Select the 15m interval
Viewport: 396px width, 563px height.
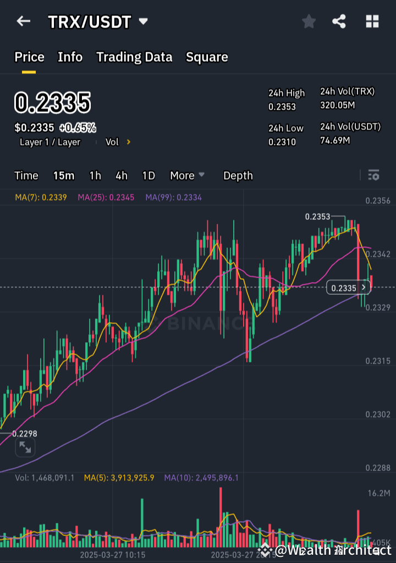[x=64, y=175]
